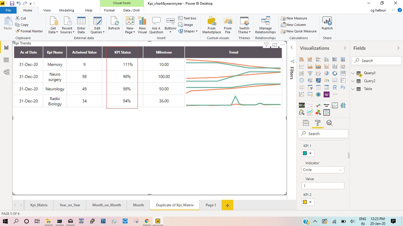Pick the R script visual

(335, 87)
